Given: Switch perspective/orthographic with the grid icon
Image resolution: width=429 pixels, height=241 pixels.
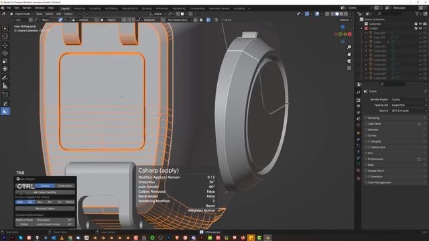Looking at the screenshot, I should 349,68.
